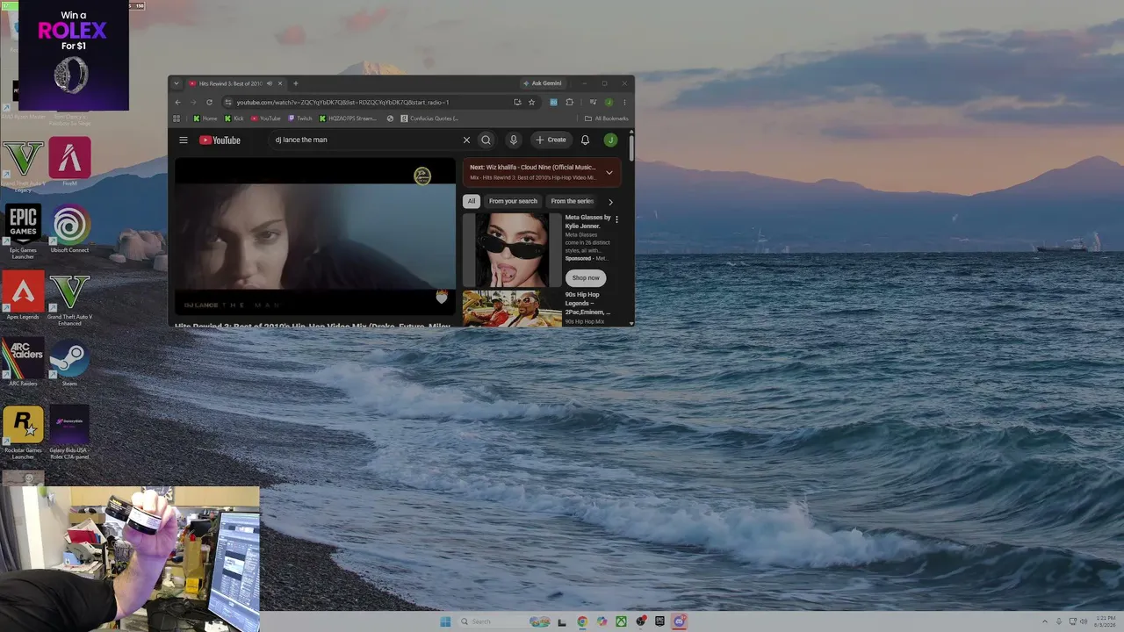
Task: Open Apex Legends desktop shortcut
Action: coord(23,296)
